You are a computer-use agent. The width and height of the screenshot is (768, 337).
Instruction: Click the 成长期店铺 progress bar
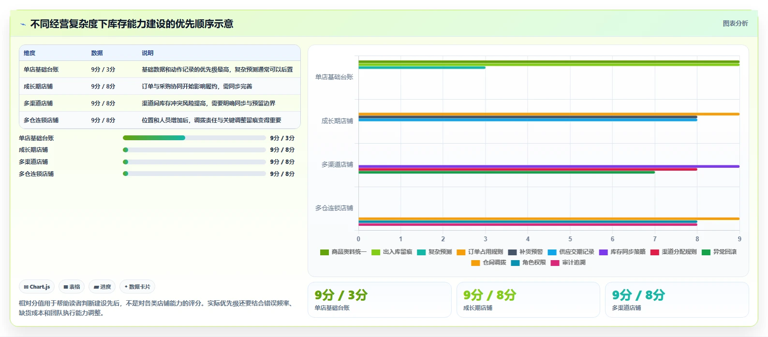click(194, 150)
